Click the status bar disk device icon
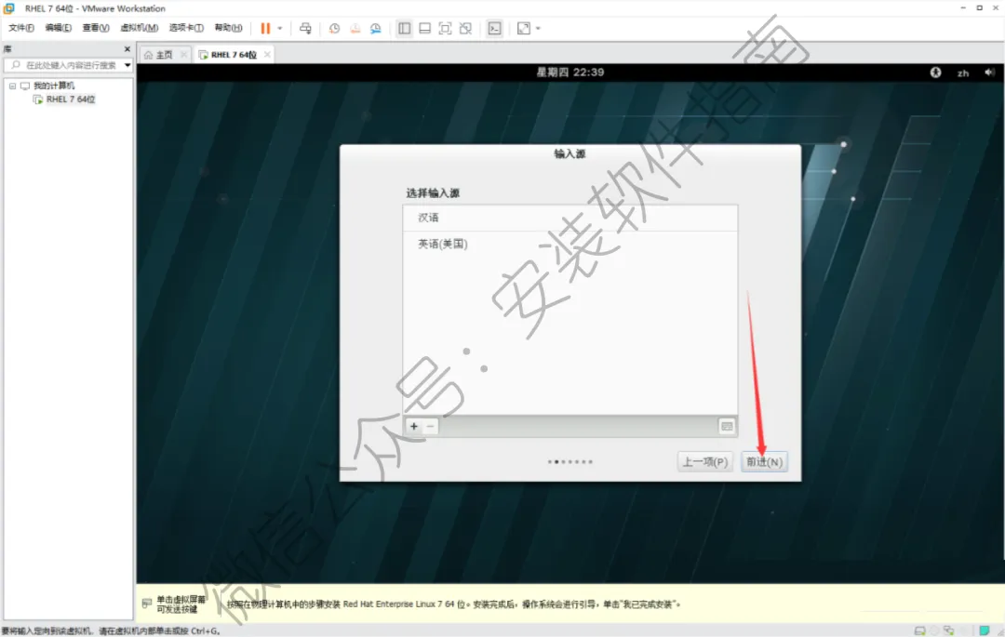The width and height of the screenshot is (1005, 637). click(x=919, y=630)
